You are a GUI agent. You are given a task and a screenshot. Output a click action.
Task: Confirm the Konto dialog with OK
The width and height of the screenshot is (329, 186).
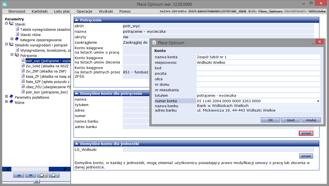point(271,120)
